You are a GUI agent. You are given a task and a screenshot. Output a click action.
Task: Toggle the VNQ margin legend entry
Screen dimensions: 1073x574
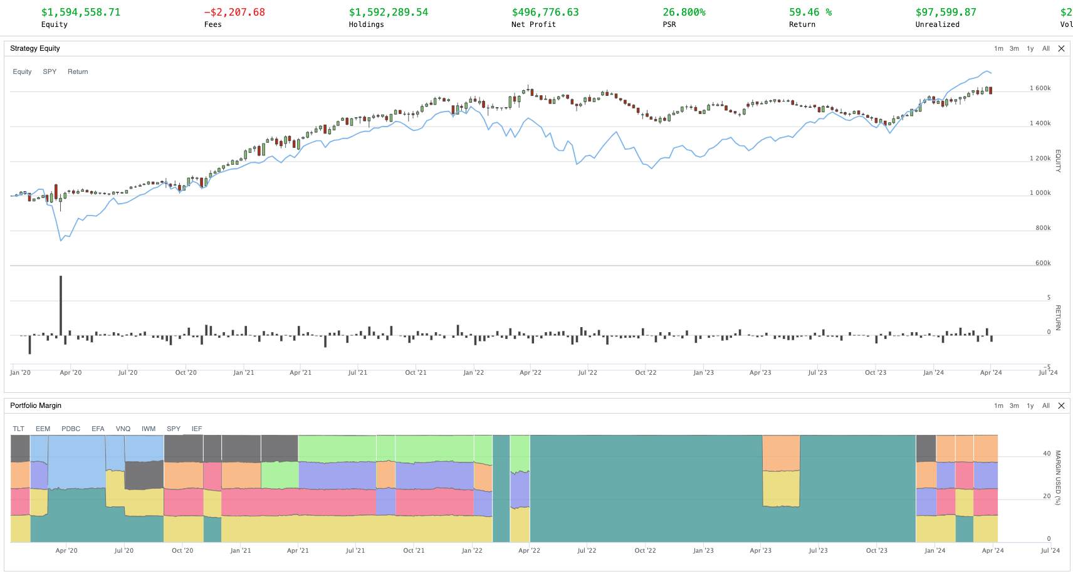point(123,429)
